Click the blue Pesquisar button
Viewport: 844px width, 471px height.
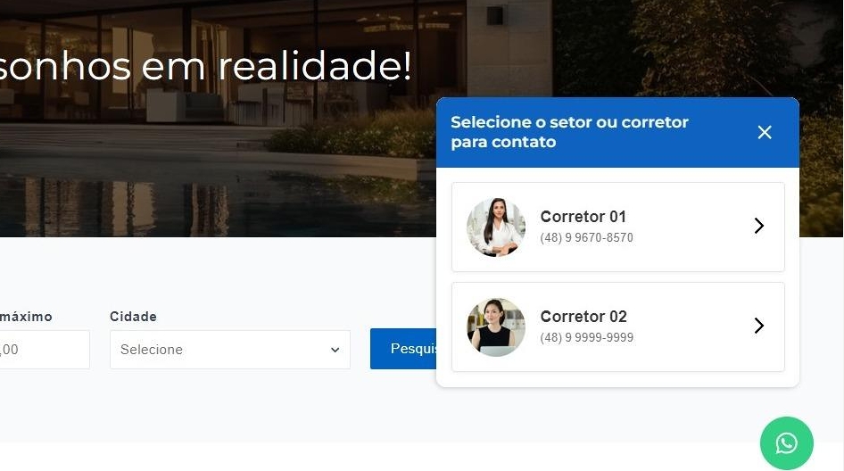point(403,349)
